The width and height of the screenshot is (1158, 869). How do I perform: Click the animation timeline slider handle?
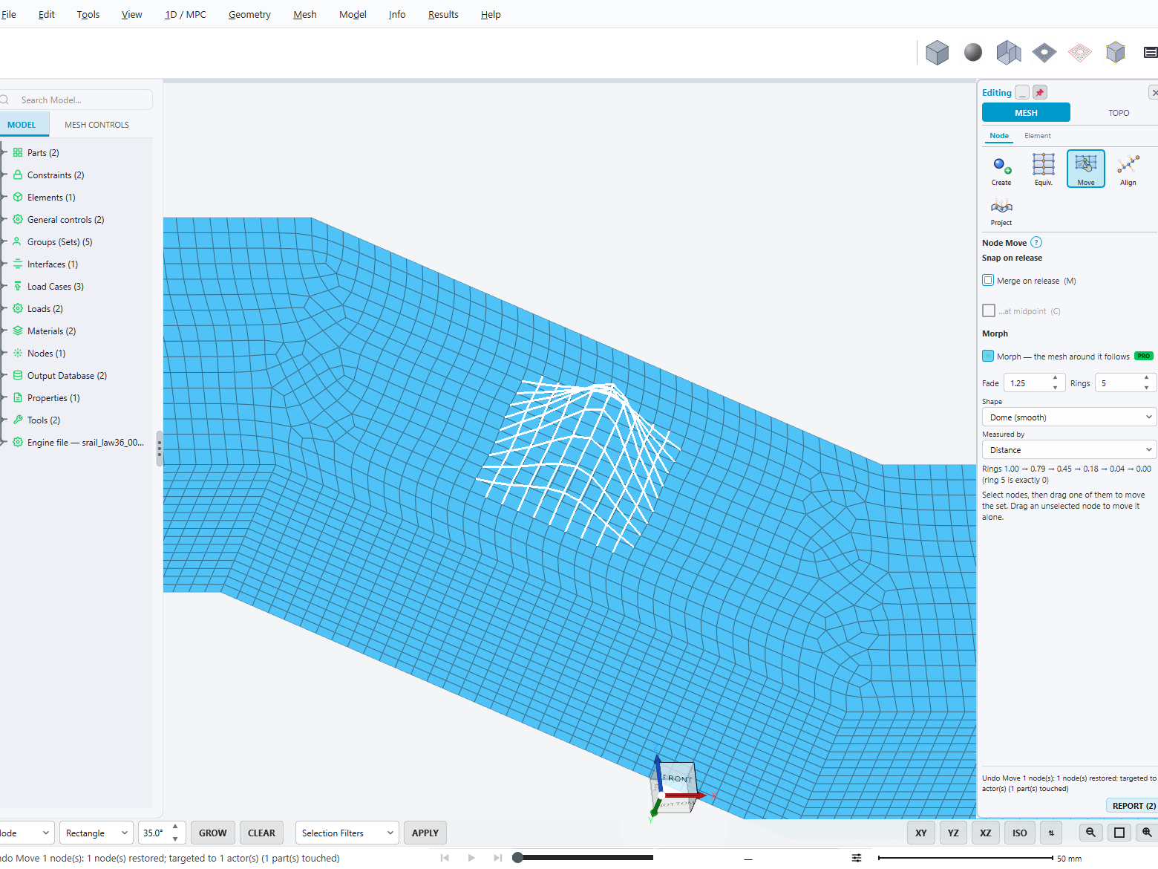[518, 858]
